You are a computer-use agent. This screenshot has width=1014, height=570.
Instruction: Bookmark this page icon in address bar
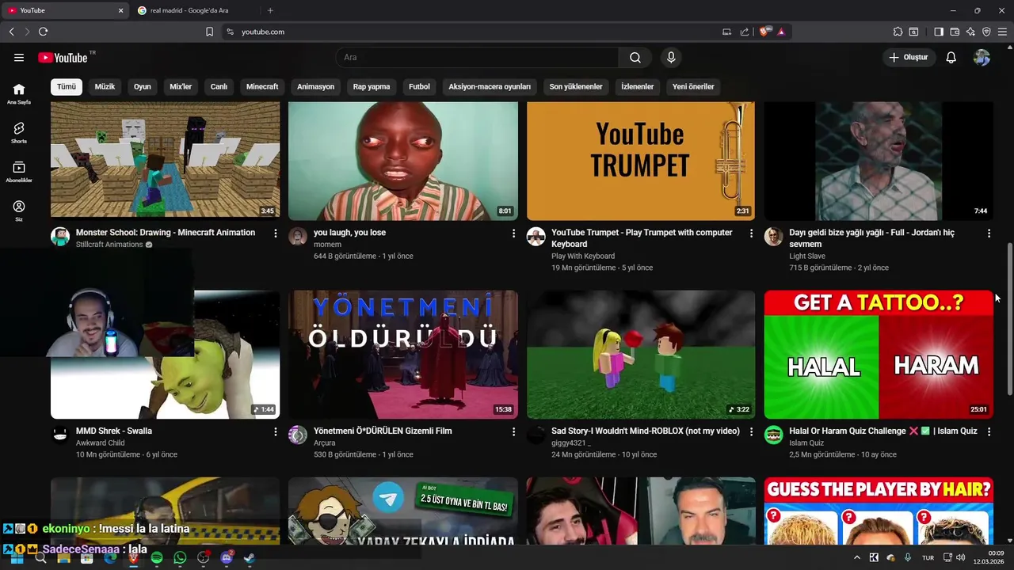click(x=209, y=32)
